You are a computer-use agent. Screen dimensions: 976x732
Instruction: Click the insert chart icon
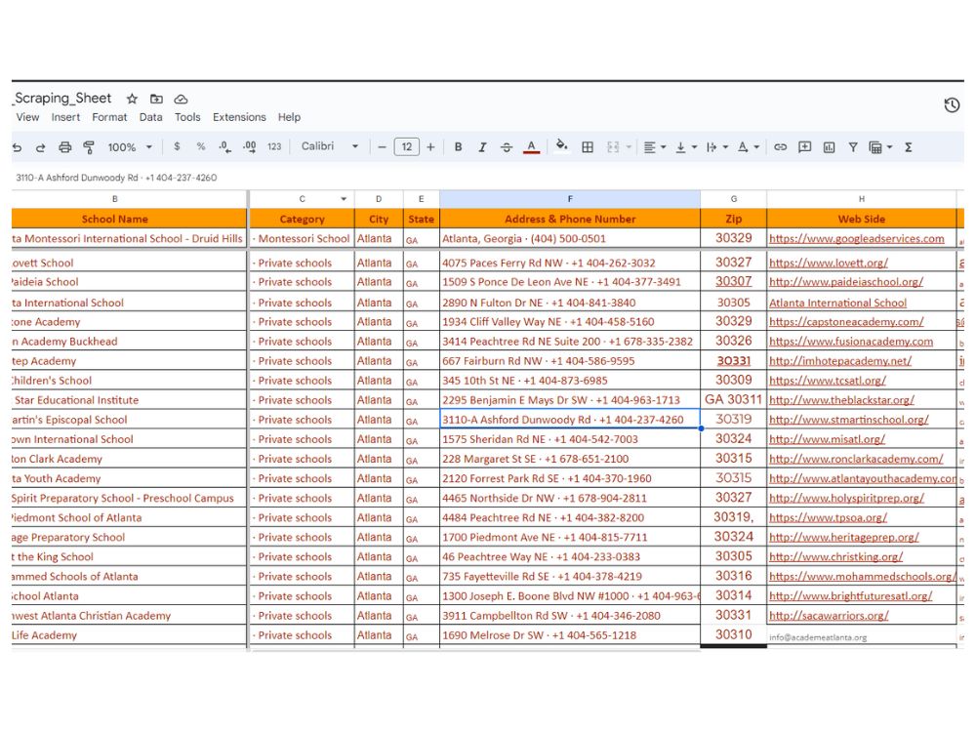coord(829,147)
